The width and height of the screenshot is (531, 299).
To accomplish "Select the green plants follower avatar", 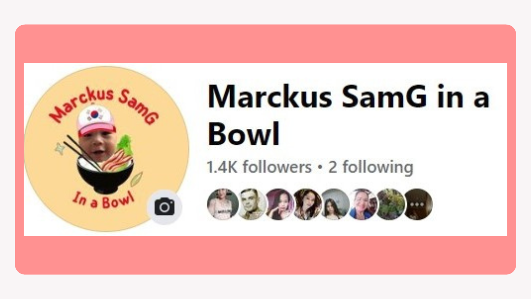I will coord(390,204).
